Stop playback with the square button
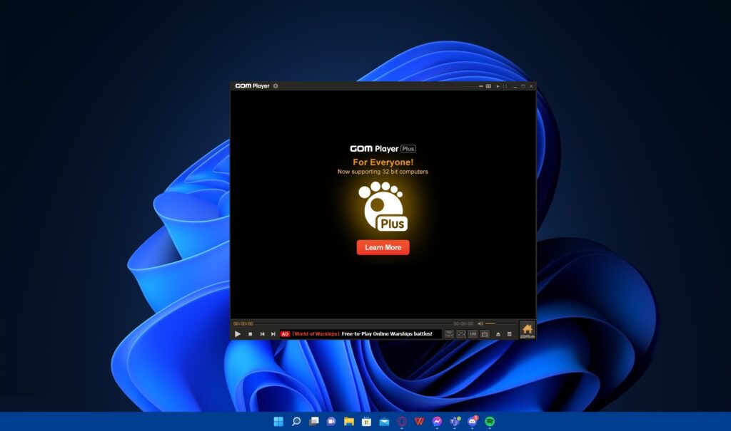This screenshot has height=431, width=731. tap(251, 333)
